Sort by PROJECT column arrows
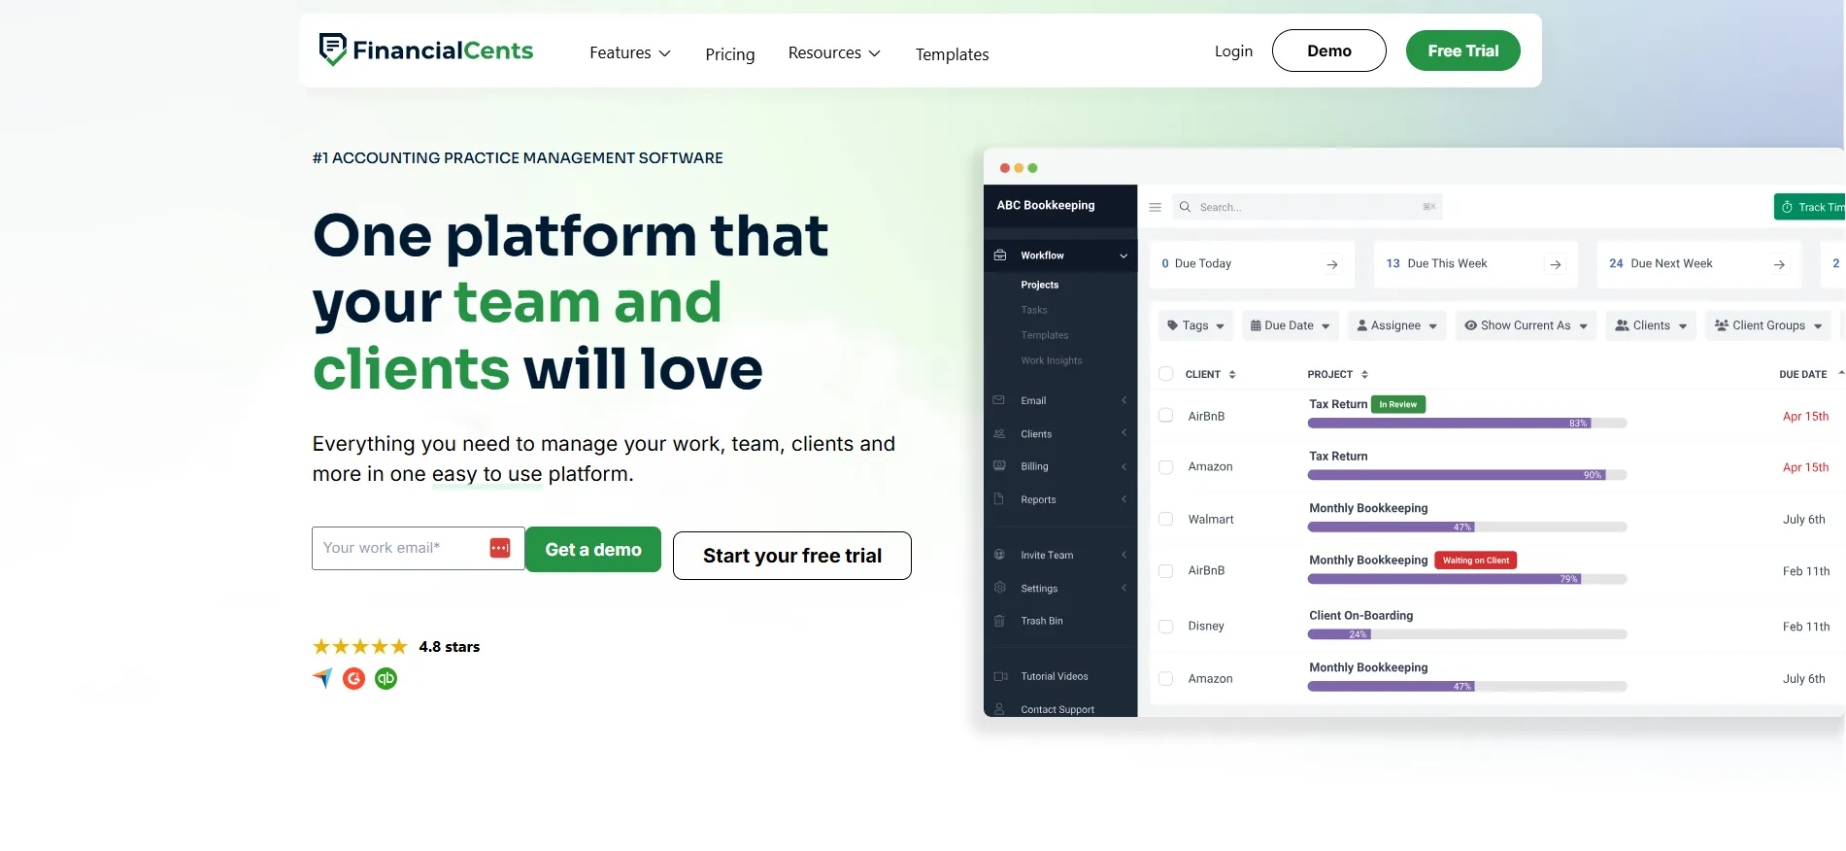Image resolution: width=1846 pixels, height=851 pixels. point(1364,374)
